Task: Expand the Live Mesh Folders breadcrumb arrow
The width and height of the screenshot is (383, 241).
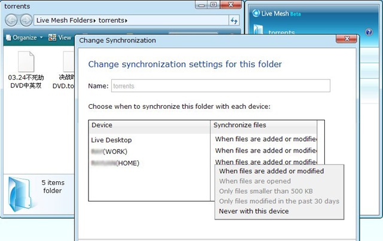Action: click(x=95, y=20)
